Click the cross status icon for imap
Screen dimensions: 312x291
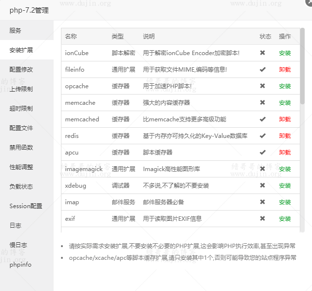point(262,202)
